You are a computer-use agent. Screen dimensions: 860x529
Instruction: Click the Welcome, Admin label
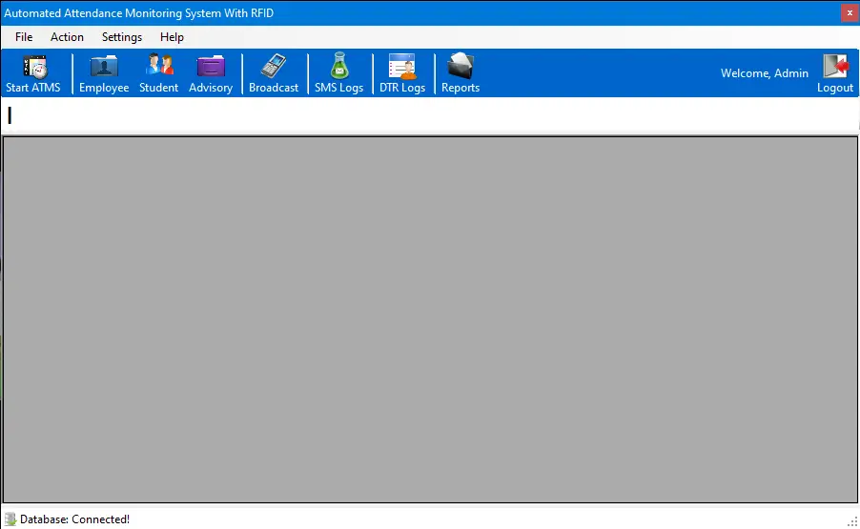pos(764,72)
